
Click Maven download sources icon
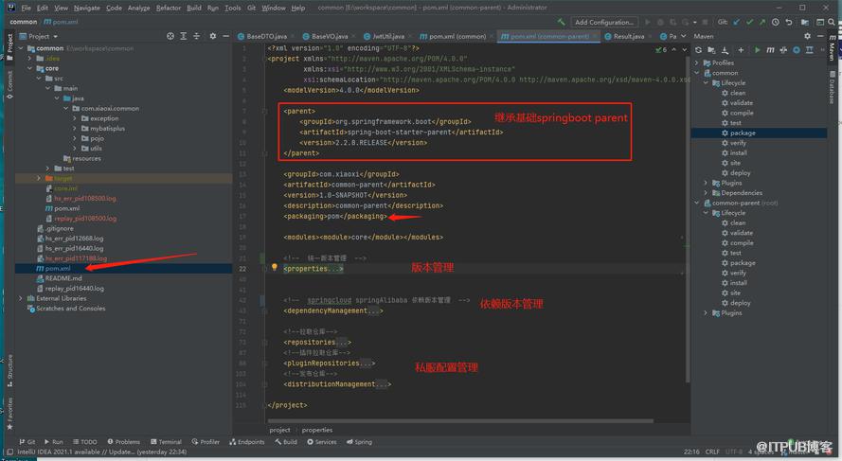[725, 50]
